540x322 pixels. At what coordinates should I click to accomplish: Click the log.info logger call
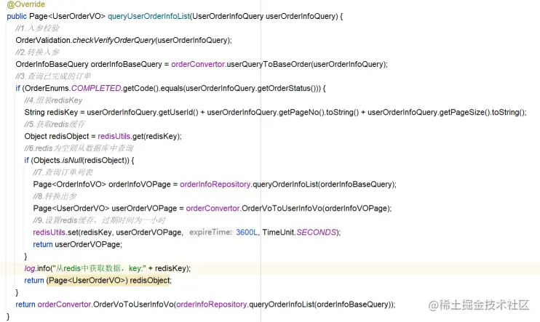point(37,269)
